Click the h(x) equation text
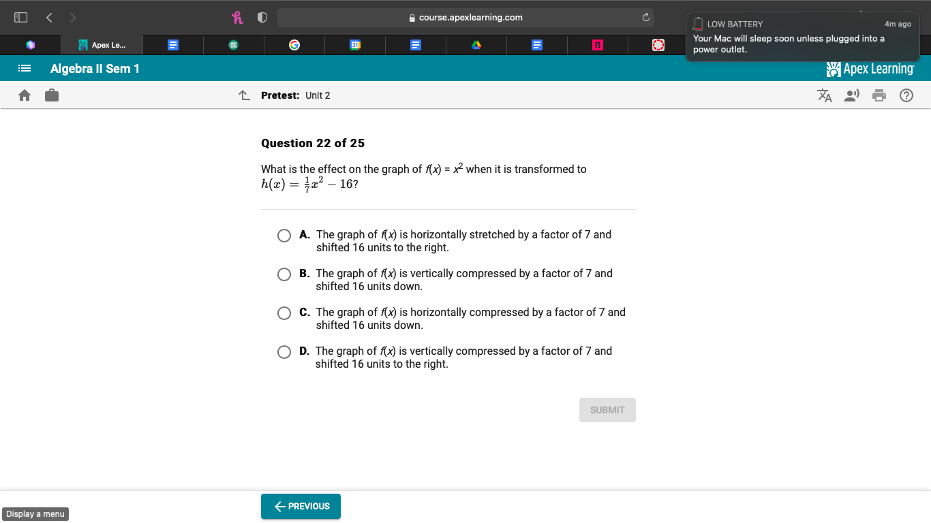Viewport: 931px width, 523px height. tap(309, 184)
